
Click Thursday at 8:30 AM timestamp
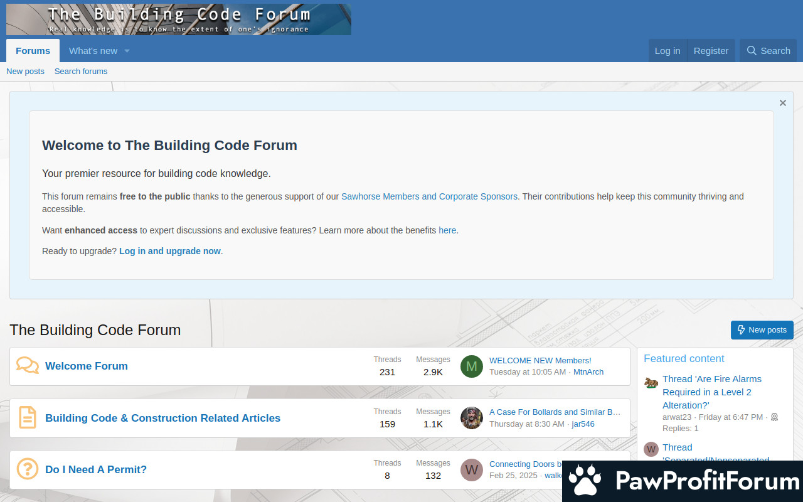click(527, 424)
